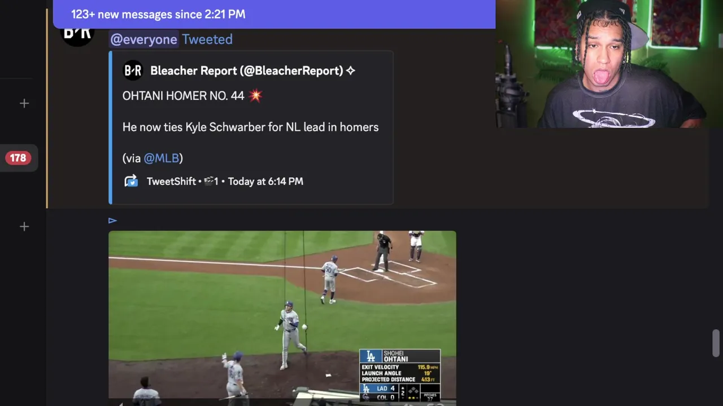Click the Shohei Ohtani stats overlay in video

point(400,375)
